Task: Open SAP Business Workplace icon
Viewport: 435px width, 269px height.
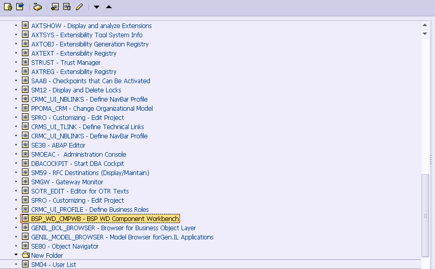Action: 37,7
